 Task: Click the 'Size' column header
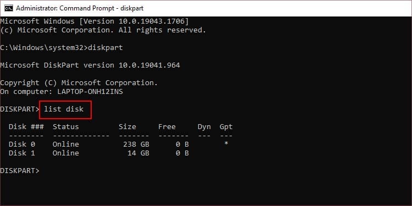(127, 127)
